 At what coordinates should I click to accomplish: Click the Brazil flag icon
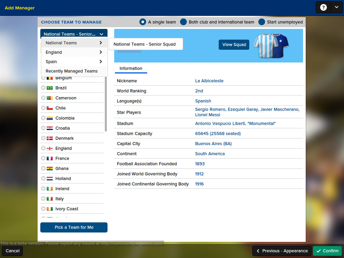(x=50, y=88)
